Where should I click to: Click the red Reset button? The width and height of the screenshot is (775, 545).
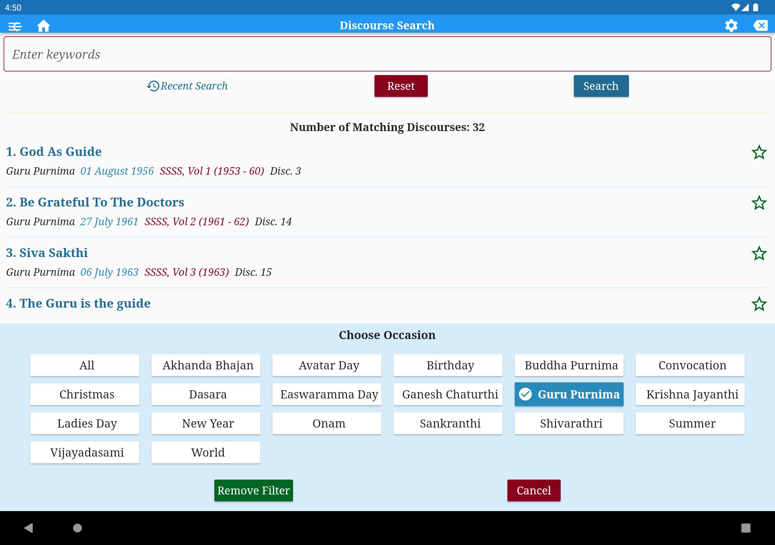(401, 86)
